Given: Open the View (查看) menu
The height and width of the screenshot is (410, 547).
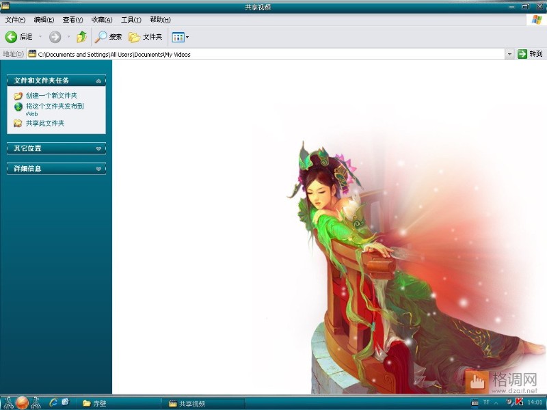Looking at the screenshot, I should tap(72, 20).
